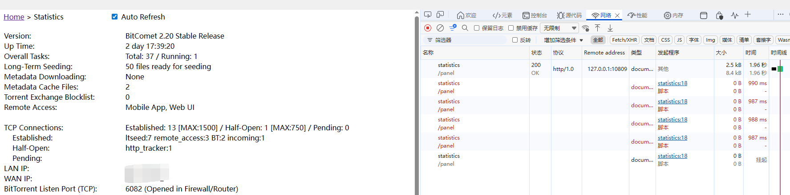Click the export HAR download arrow
The image size is (790, 195).
610,28
